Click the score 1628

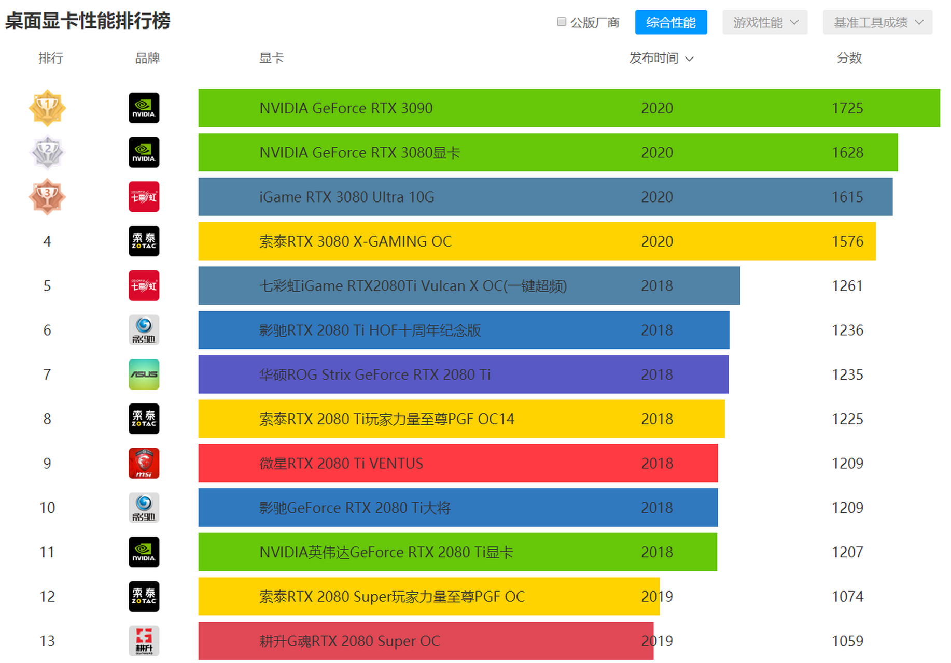click(x=847, y=153)
